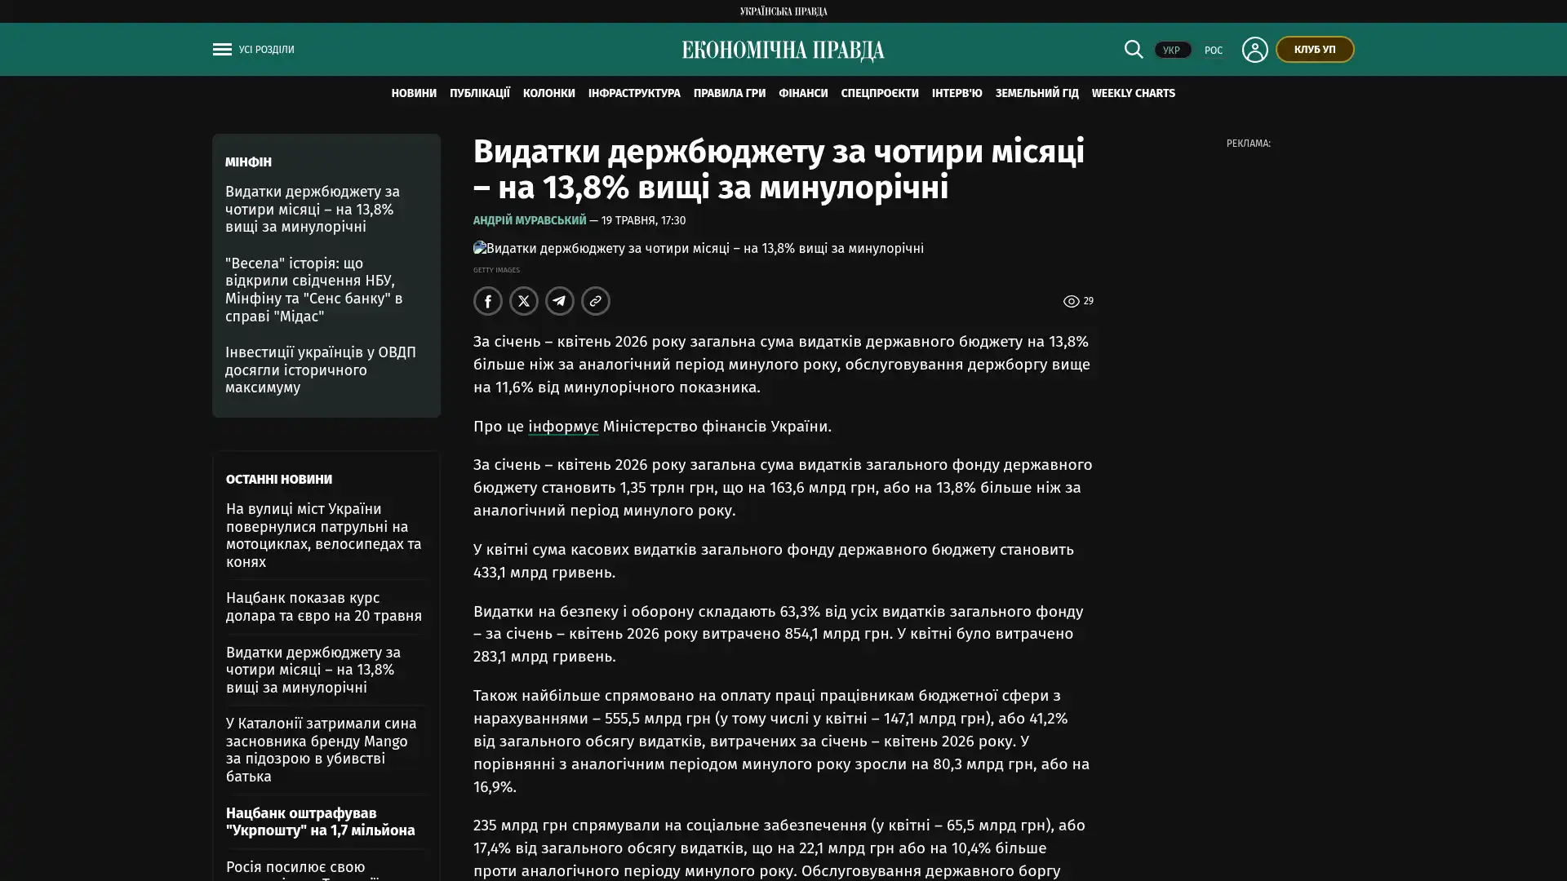Read news about Нацбанк fining Укрпошта
The height and width of the screenshot is (881, 1567).
[321, 821]
